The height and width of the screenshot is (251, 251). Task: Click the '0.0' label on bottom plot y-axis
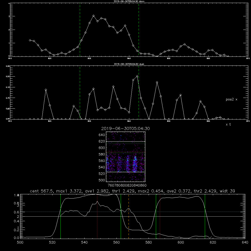17,238
